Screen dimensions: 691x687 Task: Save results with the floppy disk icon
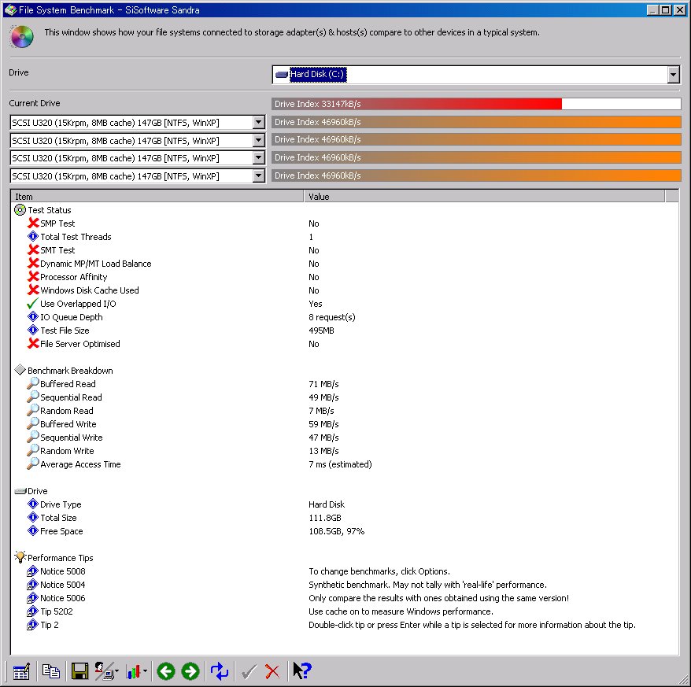[79, 671]
